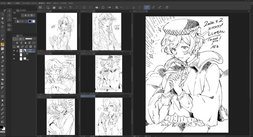Select the Gradient tool
253x137 pixels.
pos(3,84)
